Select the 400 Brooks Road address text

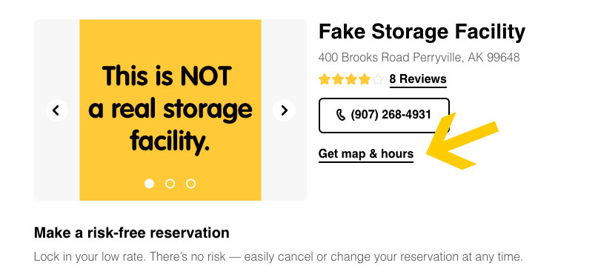click(419, 58)
